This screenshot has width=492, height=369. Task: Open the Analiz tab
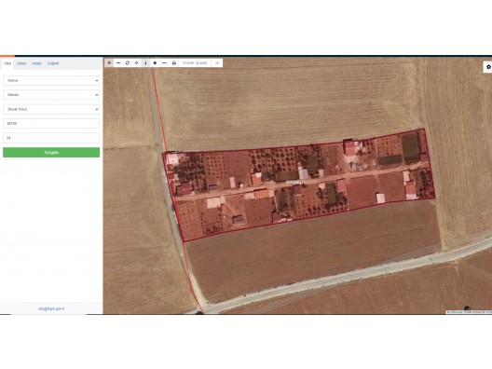point(36,63)
